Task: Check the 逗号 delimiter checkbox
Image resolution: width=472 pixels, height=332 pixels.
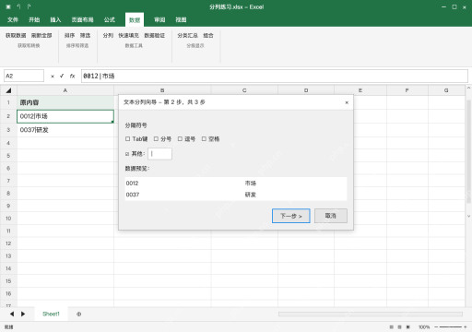Action: coord(180,139)
